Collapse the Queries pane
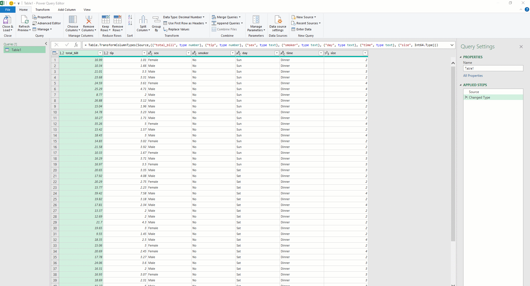This screenshot has width=530, height=286. pos(46,44)
